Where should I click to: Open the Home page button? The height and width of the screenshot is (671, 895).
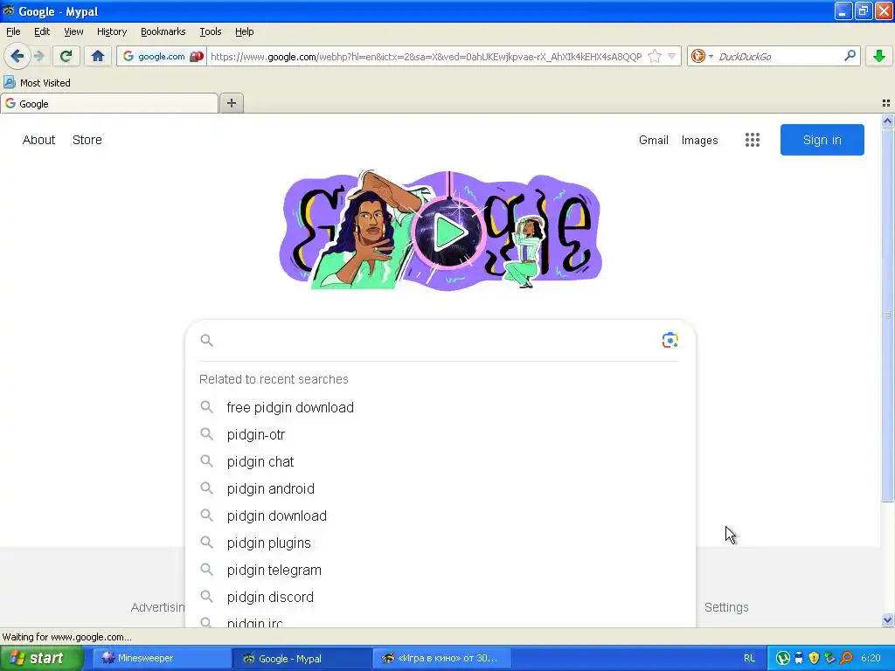pyautogui.click(x=98, y=56)
